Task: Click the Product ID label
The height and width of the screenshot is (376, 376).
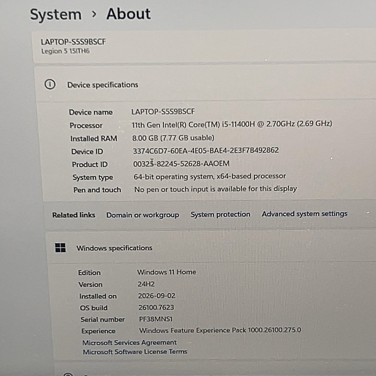Action: point(90,164)
